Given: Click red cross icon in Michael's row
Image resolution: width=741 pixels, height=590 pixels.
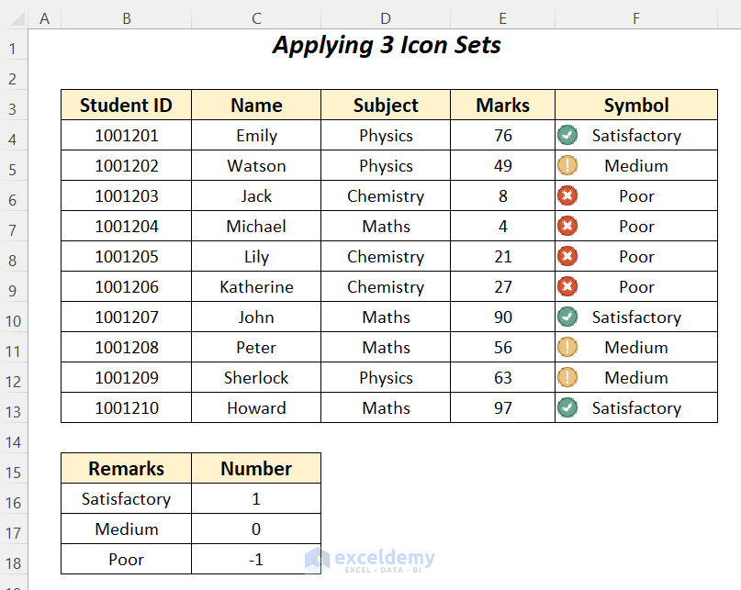Looking at the screenshot, I should [x=567, y=226].
